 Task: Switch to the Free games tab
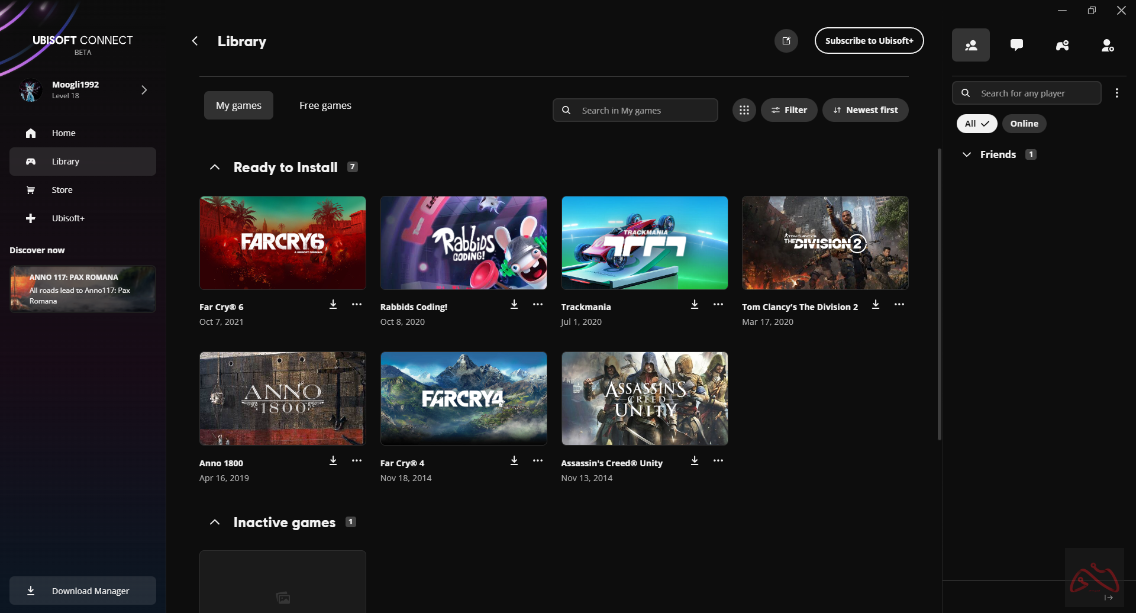325,105
